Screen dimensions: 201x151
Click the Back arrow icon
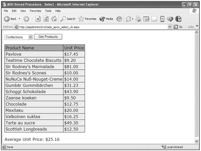pyautogui.click(x=7, y=19)
